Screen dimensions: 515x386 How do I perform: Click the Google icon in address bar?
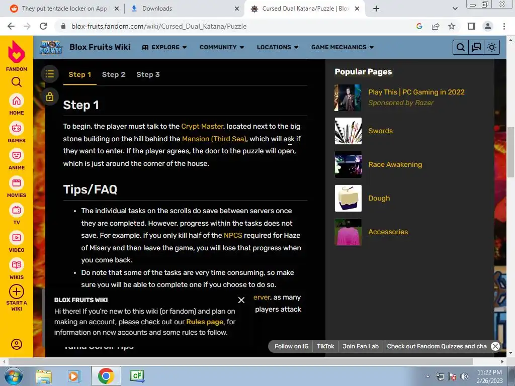tap(419, 26)
